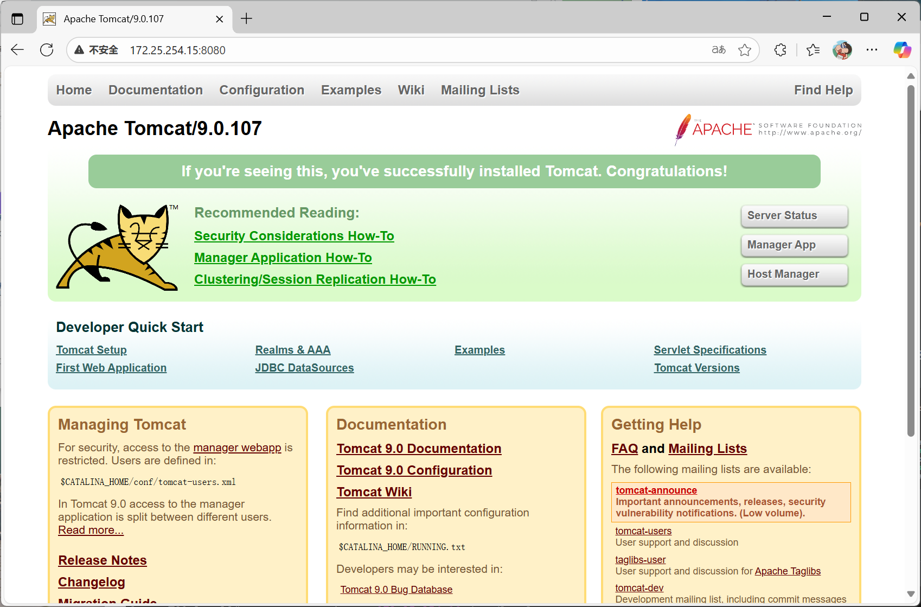Open the tomcat-announce mailing list link

(x=656, y=490)
